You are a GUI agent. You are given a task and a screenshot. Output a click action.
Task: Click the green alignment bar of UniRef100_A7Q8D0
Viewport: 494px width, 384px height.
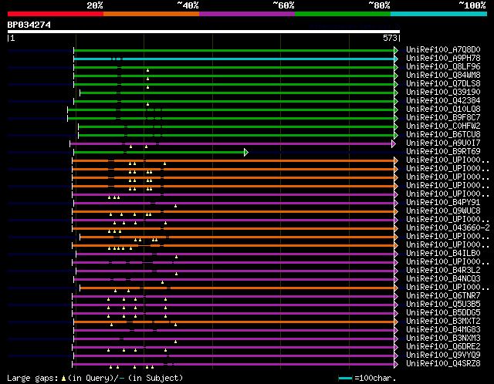point(234,50)
